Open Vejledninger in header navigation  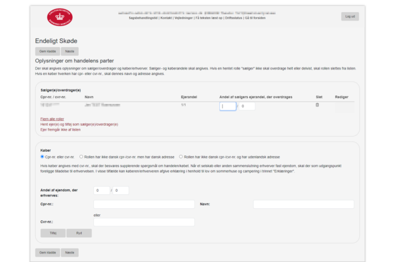[x=185, y=19]
